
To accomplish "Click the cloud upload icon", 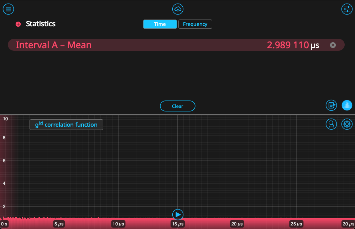I will pyautogui.click(x=178, y=9).
